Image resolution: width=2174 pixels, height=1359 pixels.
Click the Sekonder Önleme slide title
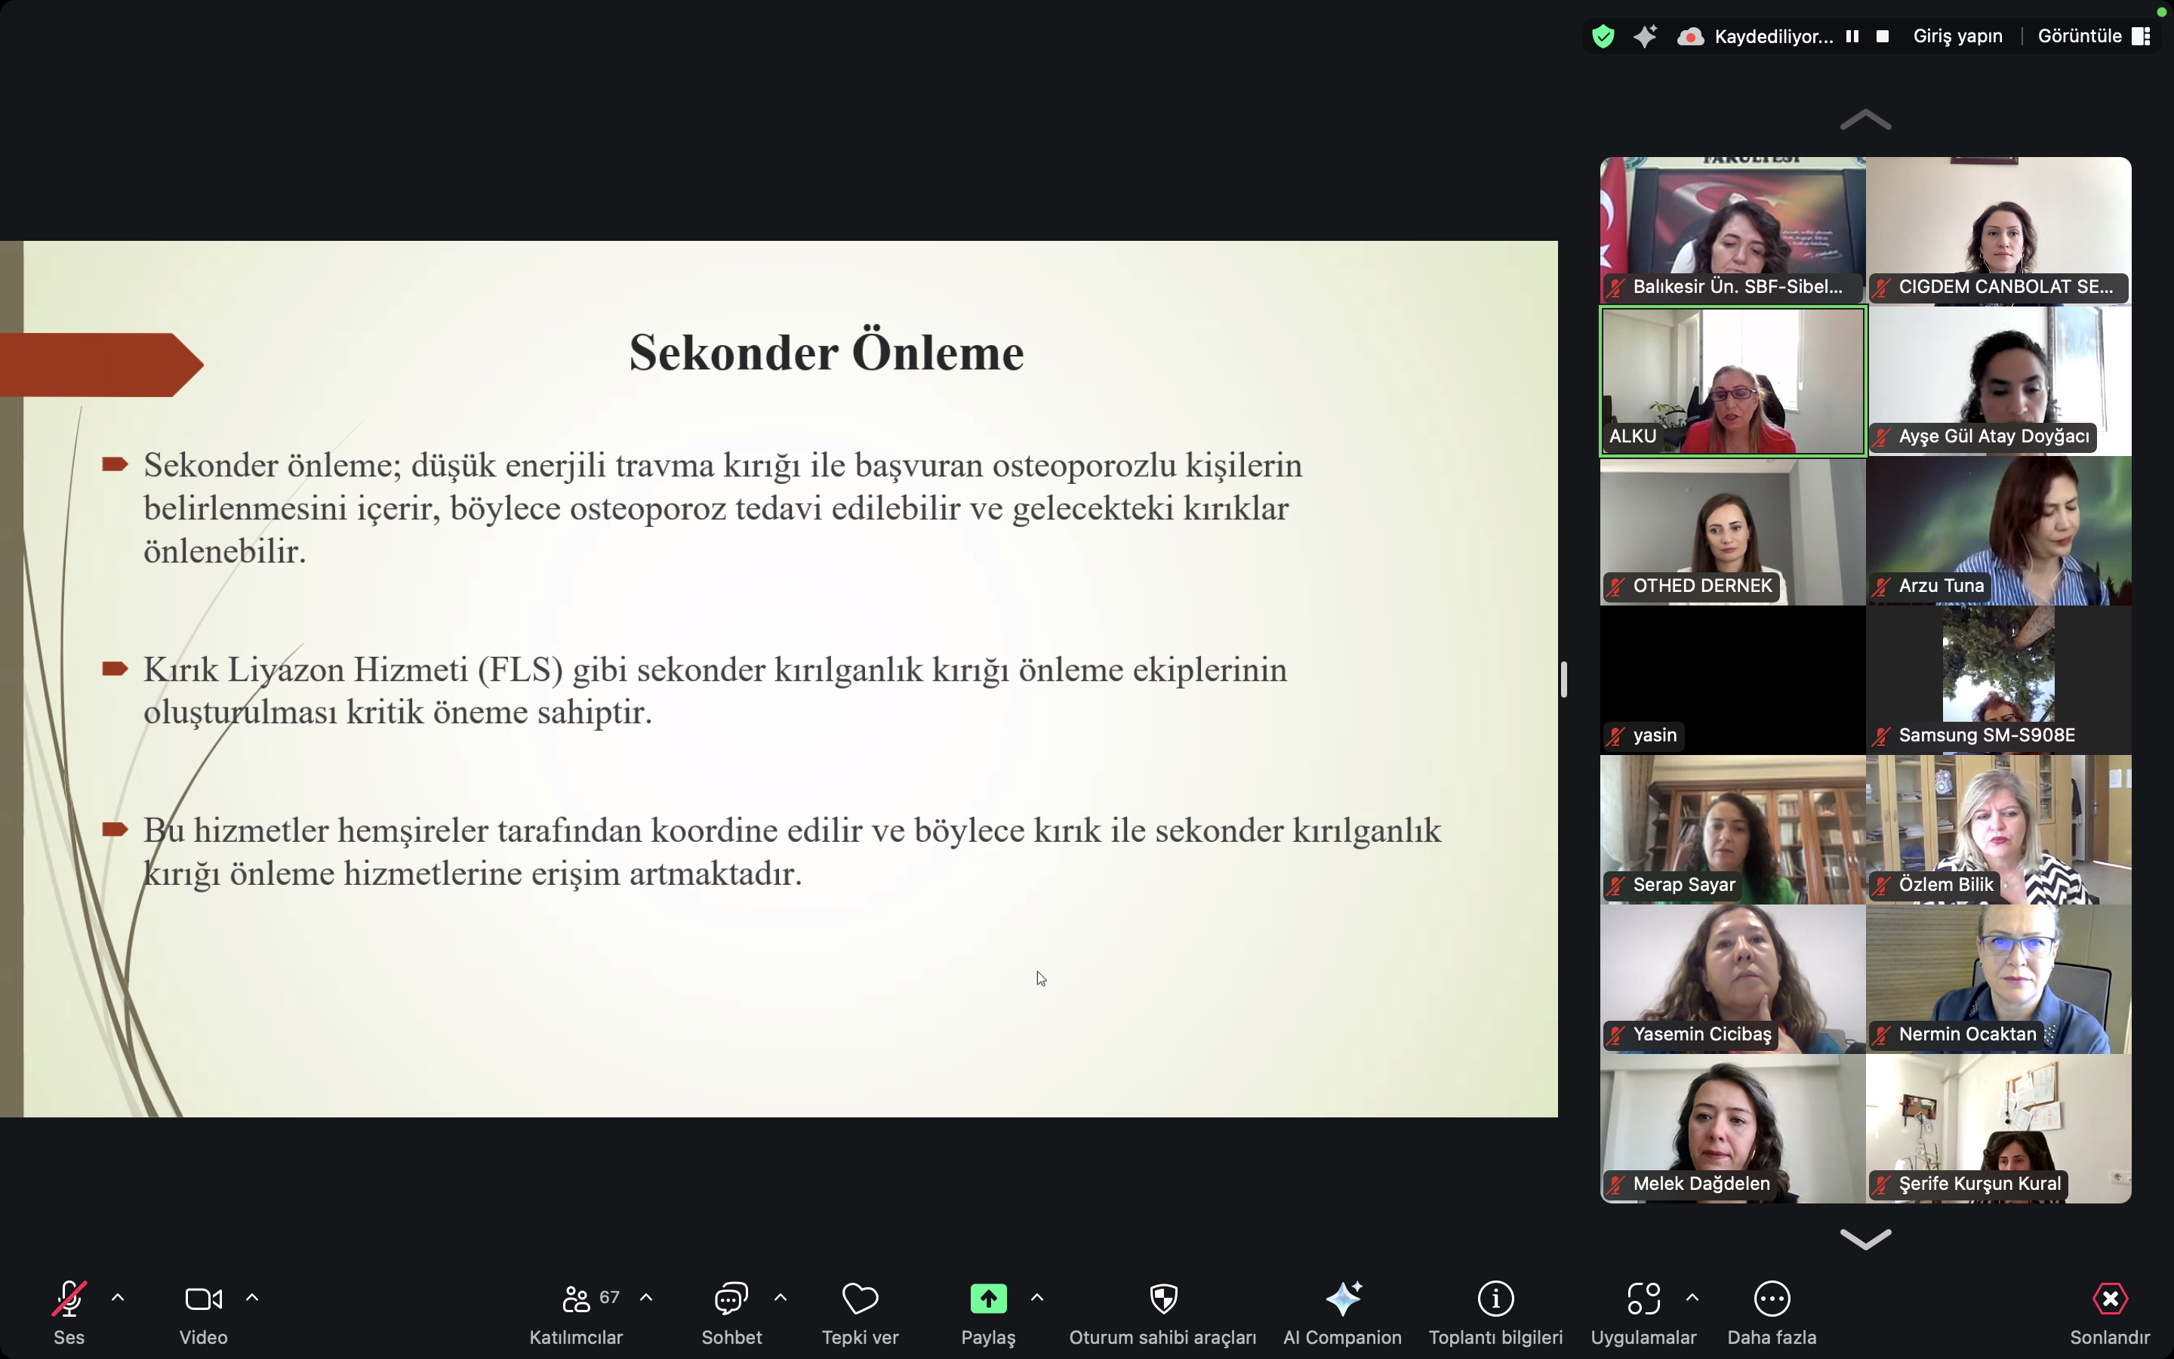[827, 353]
